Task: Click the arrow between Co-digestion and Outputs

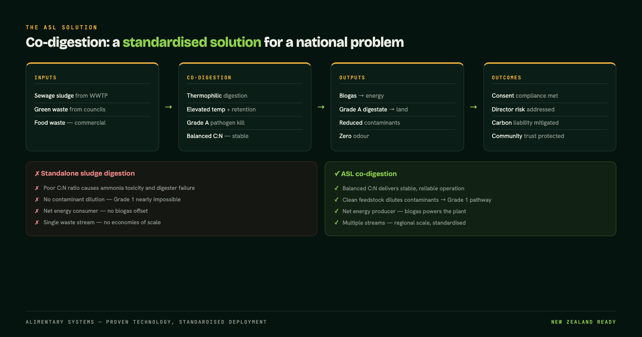Action: [x=321, y=107]
